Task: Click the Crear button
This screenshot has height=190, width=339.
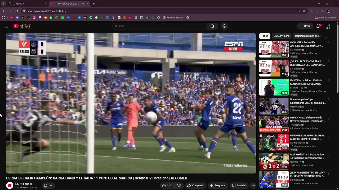Action: 305,26
